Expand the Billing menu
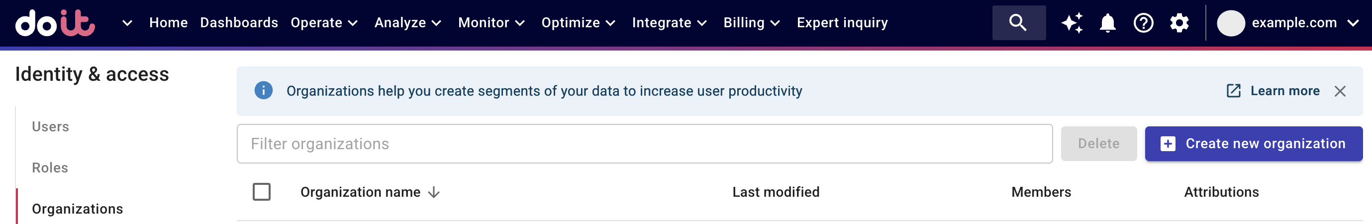The height and width of the screenshot is (224, 1372). [x=751, y=23]
